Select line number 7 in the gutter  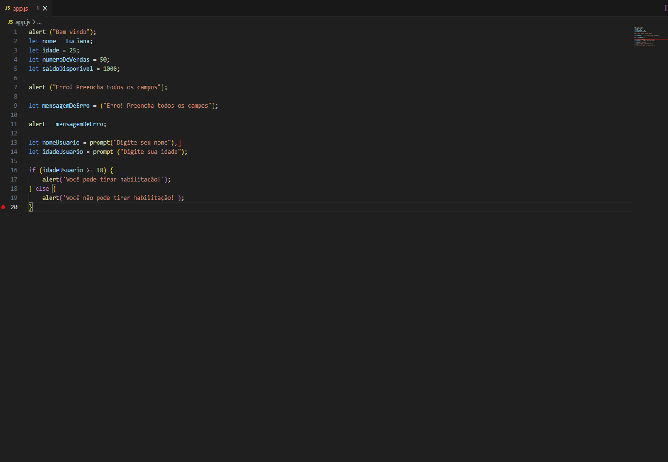(16, 87)
